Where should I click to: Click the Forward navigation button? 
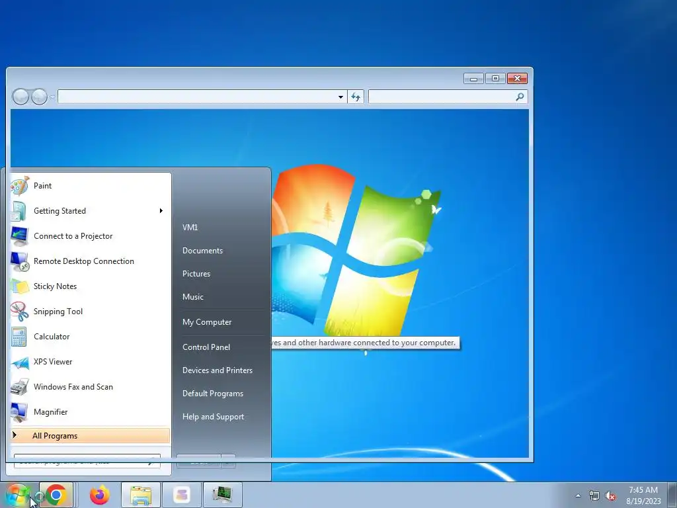pyautogui.click(x=39, y=97)
